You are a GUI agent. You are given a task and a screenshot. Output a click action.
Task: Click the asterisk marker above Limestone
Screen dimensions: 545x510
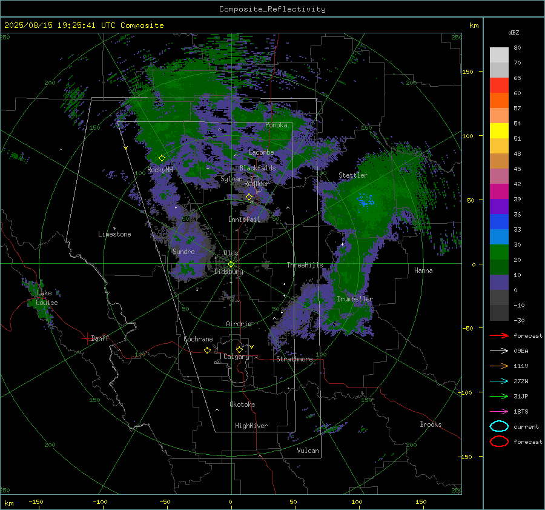coord(114,229)
